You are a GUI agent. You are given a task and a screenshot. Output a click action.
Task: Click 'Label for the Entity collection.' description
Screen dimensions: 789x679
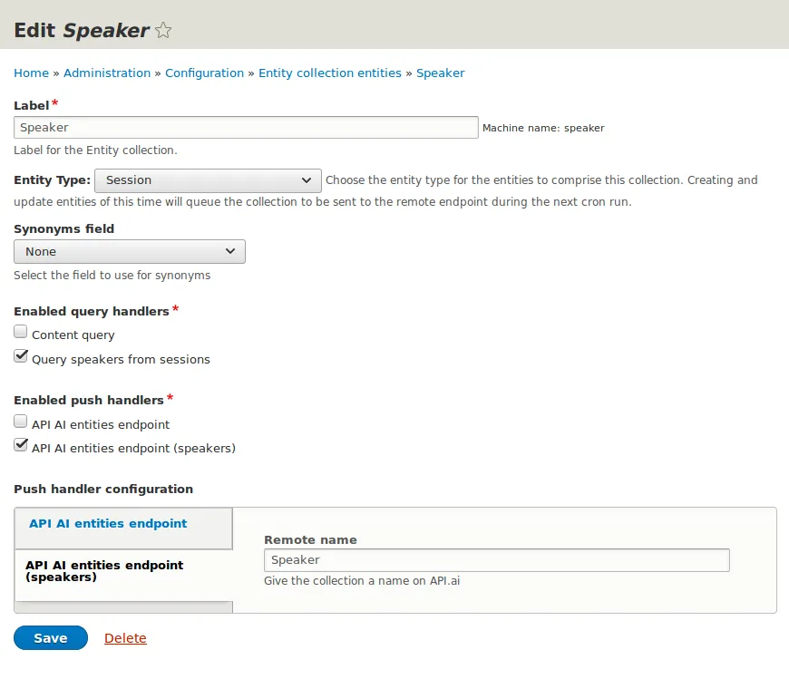coord(95,150)
